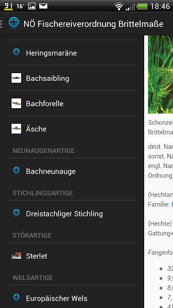Viewport: 173px width, 308px height.
Task: Select Dreistachliger Stichling from the list
Action: 72,214
